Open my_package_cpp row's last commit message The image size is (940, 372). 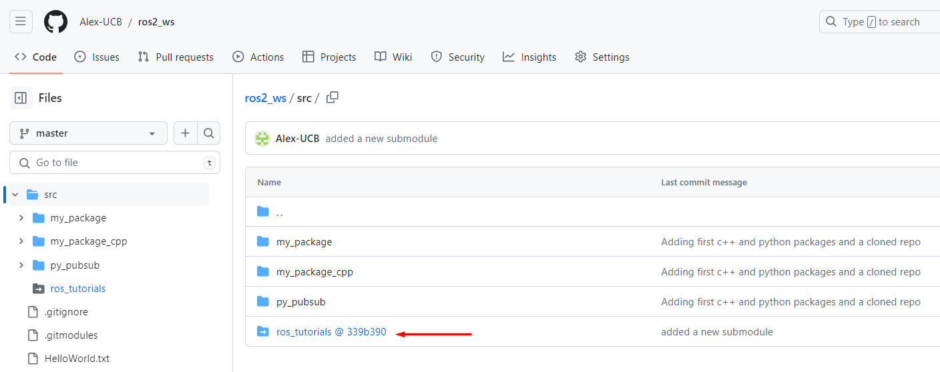(791, 272)
